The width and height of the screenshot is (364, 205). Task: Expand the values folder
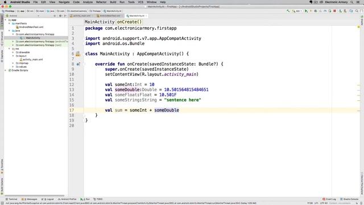click(13, 67)
